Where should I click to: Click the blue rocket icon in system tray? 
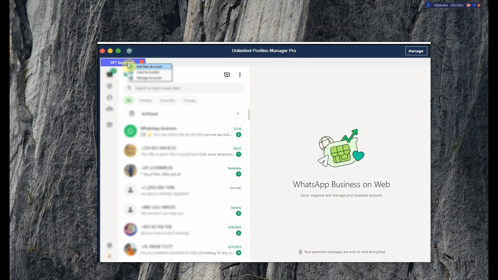click(428, 5)
